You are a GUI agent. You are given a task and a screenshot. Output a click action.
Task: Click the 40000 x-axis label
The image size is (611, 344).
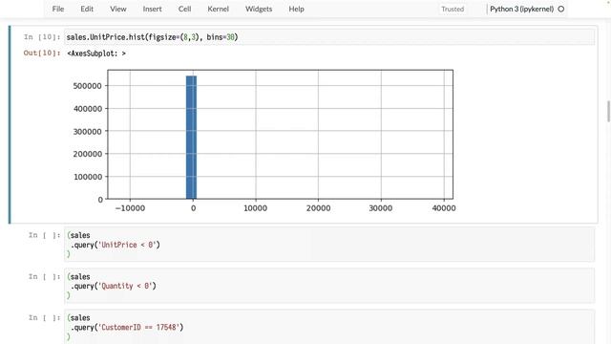click(444, 208)
